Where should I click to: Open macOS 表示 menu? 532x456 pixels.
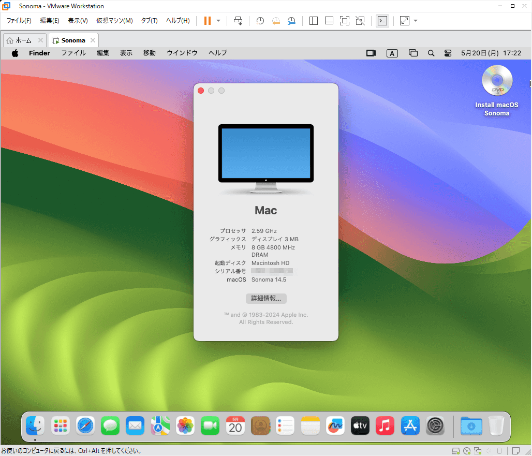126,53
